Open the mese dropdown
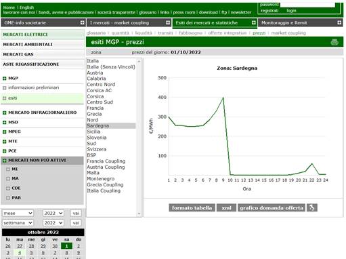 pos(18,213)
